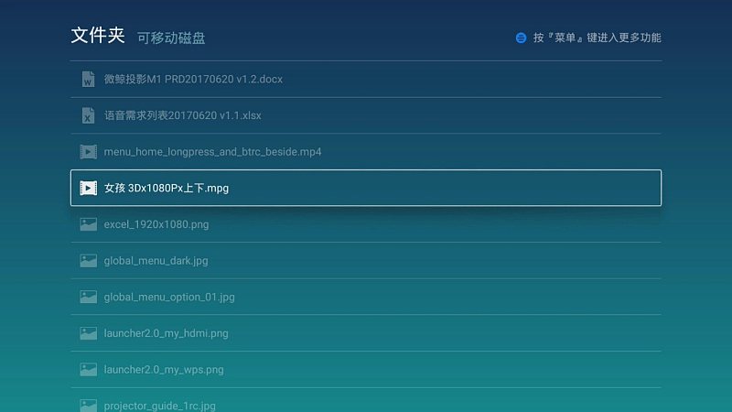Click the video icon of 女孩 3Dx1080Px上下.mpg
Screen dimensions: 732x412
click(88, 188)
